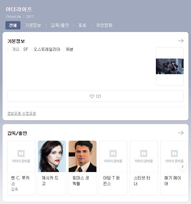Open full cast with the 감독/출연 arrow
This screenshot has height=204, width=191.
coord(181,133)
